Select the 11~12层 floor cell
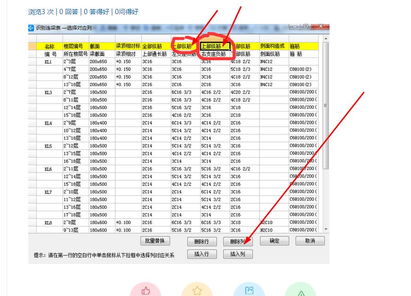Viewport: 411px width, 296px height. [x=76, y=200]
